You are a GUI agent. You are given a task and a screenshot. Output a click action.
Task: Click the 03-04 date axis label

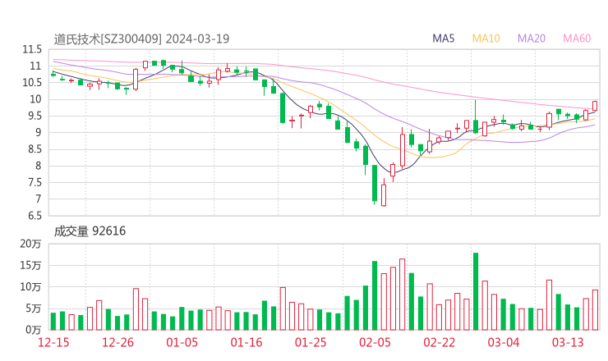click(504, 342)
